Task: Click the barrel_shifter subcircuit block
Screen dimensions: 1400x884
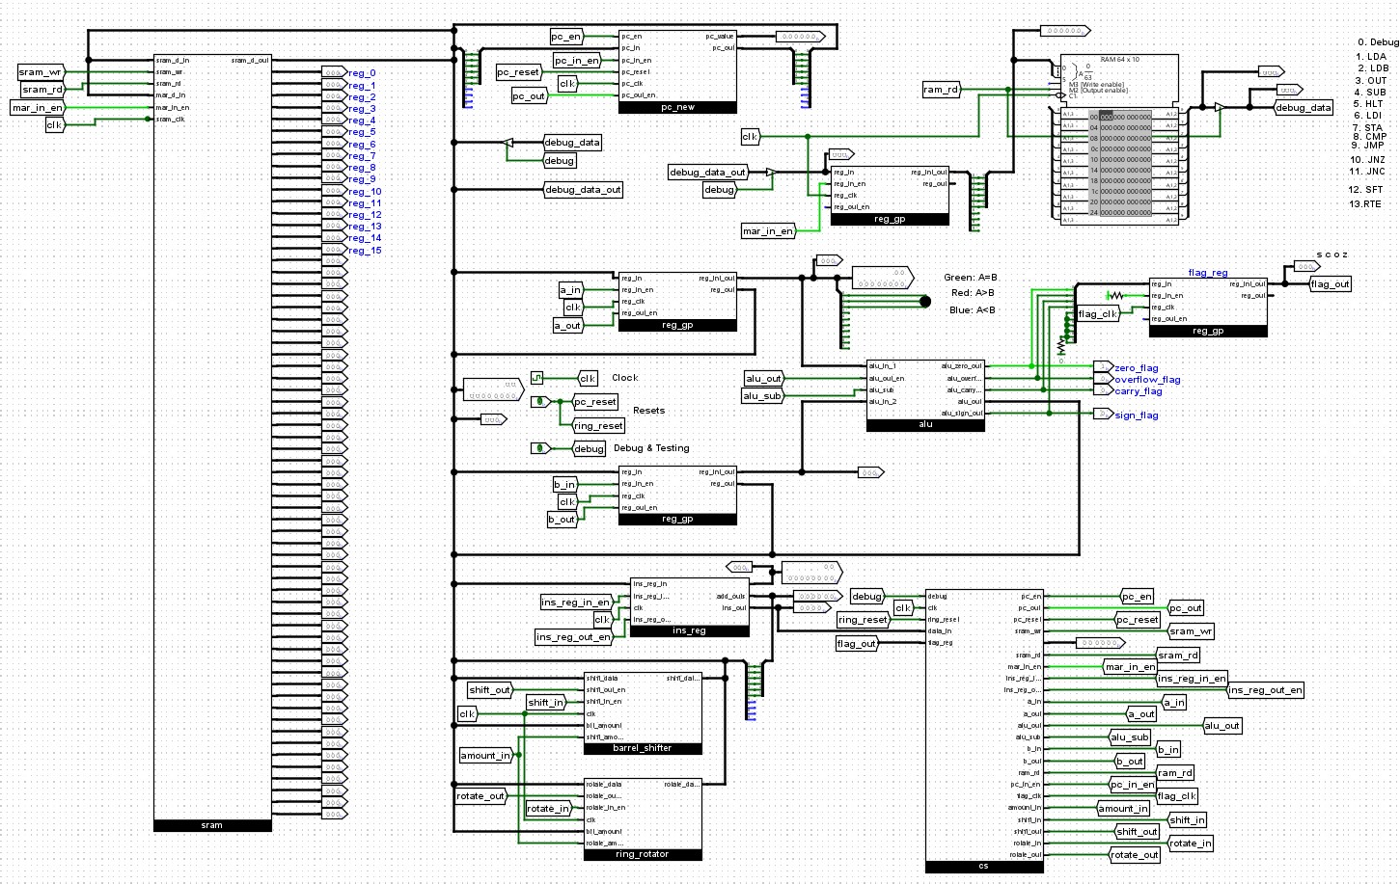Action: tap(643, 713)
